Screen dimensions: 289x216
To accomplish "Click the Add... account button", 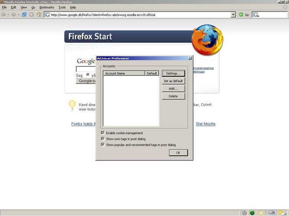I will [x=173, y=88].
